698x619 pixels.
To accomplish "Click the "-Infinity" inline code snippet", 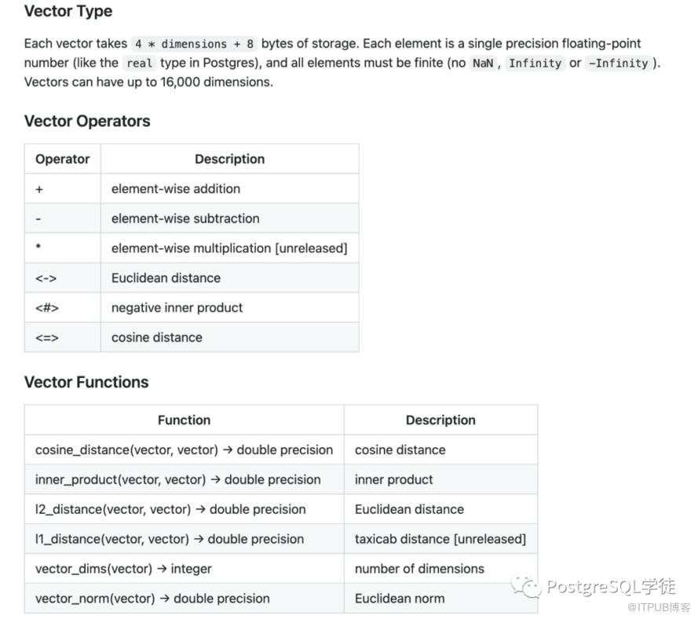I will 617,64.
